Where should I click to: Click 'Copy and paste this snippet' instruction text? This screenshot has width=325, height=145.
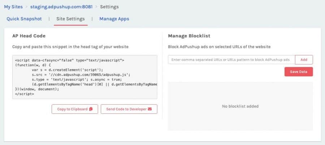70,47
